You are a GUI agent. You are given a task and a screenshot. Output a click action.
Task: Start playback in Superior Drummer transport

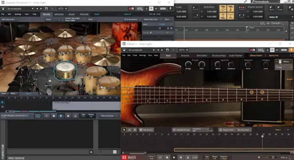point(61,116)
